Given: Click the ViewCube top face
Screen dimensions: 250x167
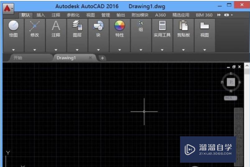Looking at the screenshot, I should tap(231, 82).
